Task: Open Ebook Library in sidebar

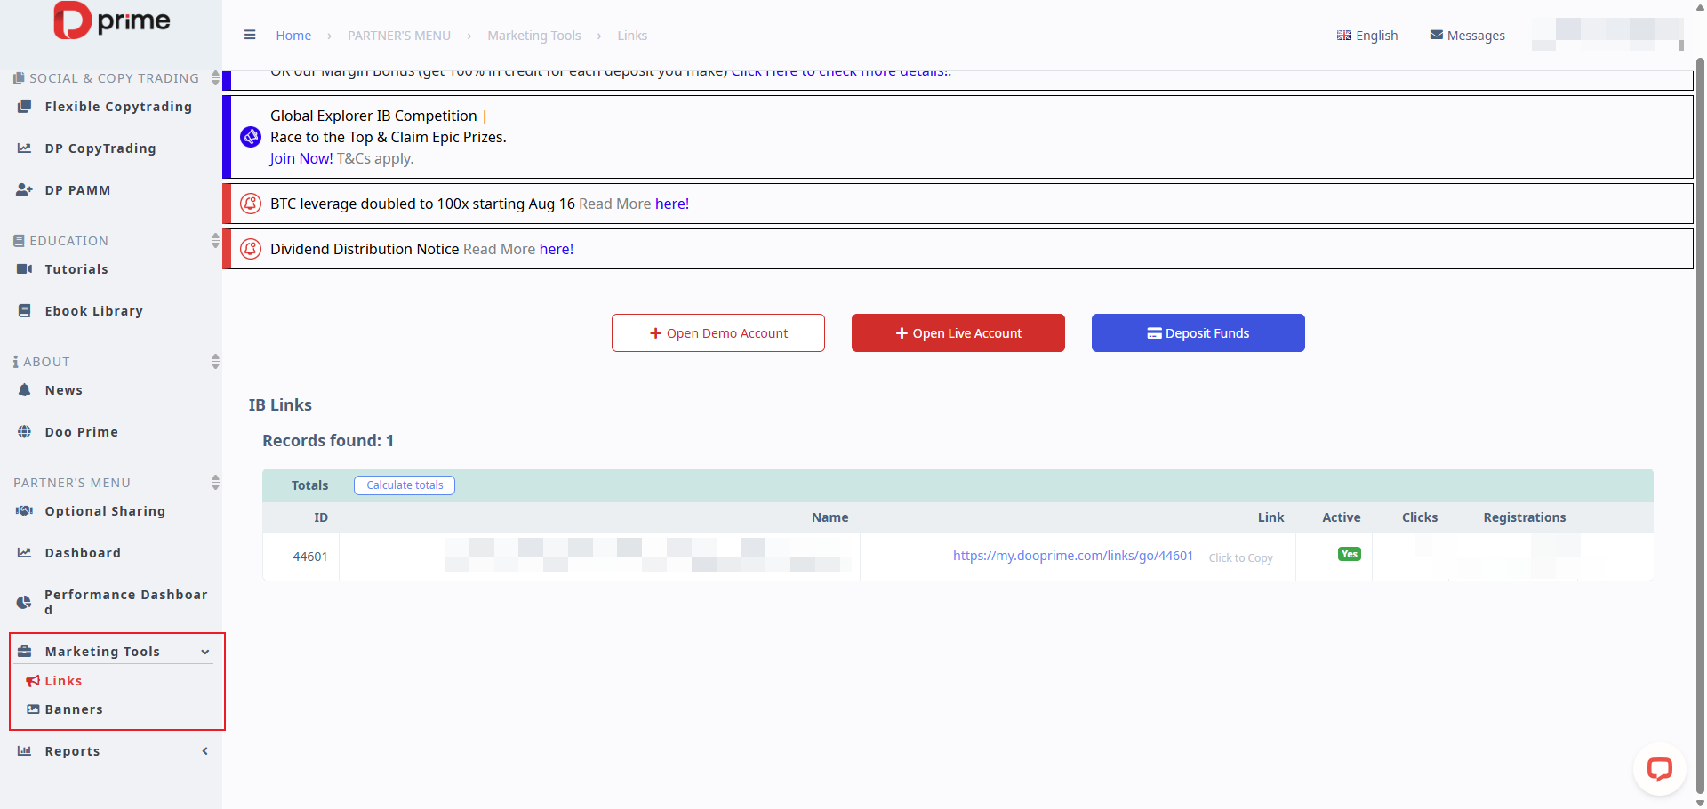Action: [x=94, y=311]
